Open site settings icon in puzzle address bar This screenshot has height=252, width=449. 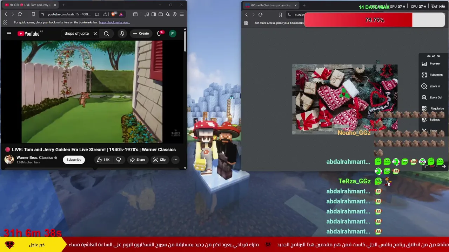pyautogui.click(x=289, y=15)
